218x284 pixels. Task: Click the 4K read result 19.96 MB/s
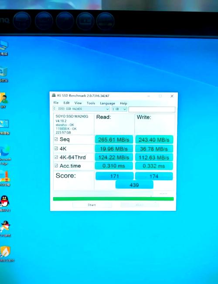coord(114,149)
